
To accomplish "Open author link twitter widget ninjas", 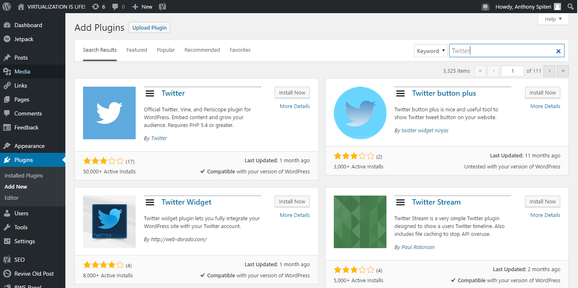I will [x=425, y=130].
